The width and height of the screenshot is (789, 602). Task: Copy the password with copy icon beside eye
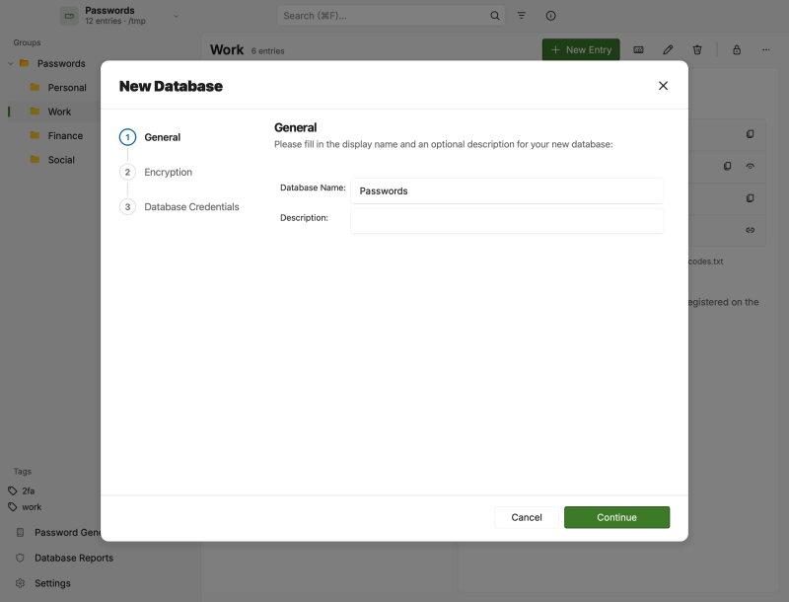[727, 166]
